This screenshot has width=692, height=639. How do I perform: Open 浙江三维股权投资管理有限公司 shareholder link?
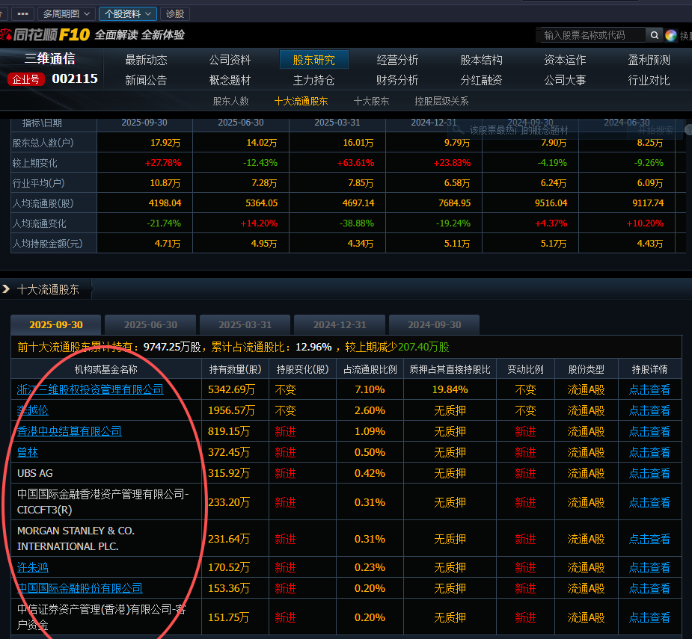coord(90,390)
